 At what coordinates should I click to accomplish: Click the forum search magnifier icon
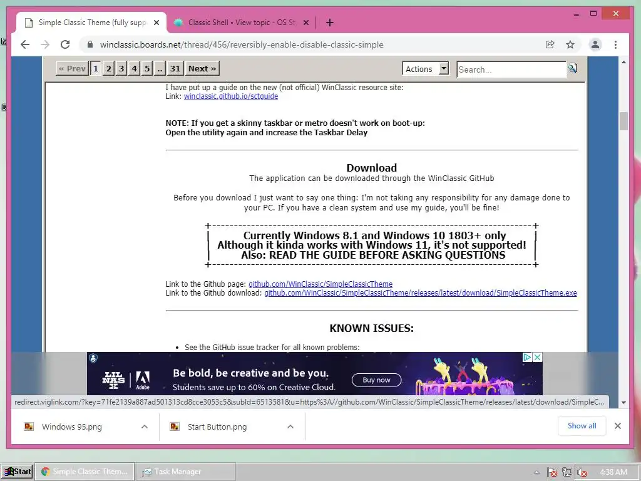(573, 68)
